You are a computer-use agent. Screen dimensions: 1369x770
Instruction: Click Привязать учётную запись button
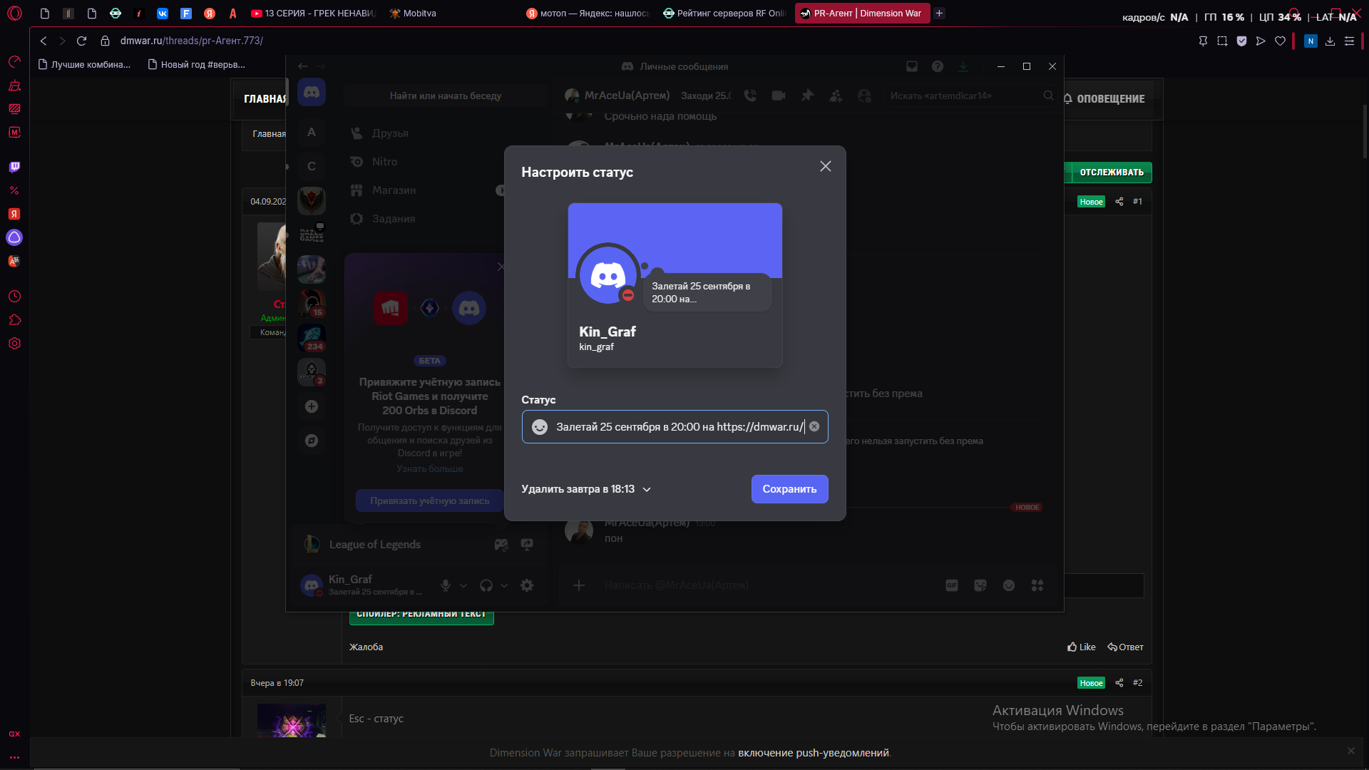tap(429, 501)
